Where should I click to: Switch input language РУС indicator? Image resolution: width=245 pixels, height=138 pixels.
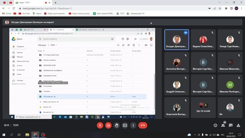click(x=223, y=135)
